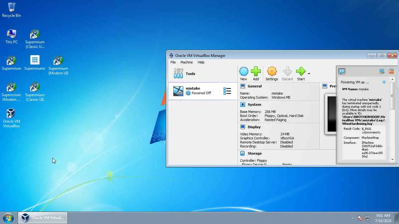399x224 pixels.
Task: Maximize the VirtualBox Manager window
Action: tap(382, 56)
